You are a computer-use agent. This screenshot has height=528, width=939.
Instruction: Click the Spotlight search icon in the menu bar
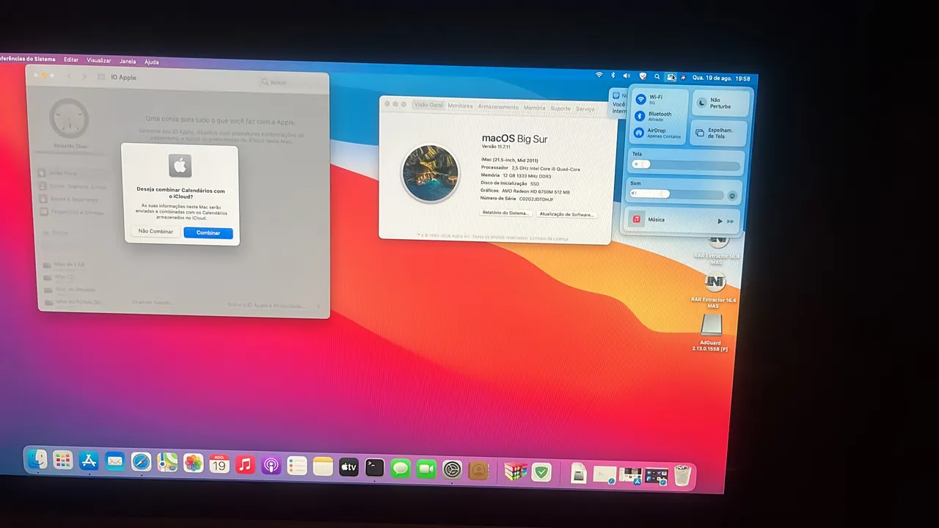coord(657,76)
